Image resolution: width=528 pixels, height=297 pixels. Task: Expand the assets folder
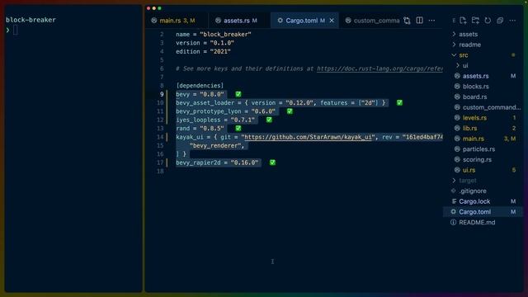click(468, 34)
